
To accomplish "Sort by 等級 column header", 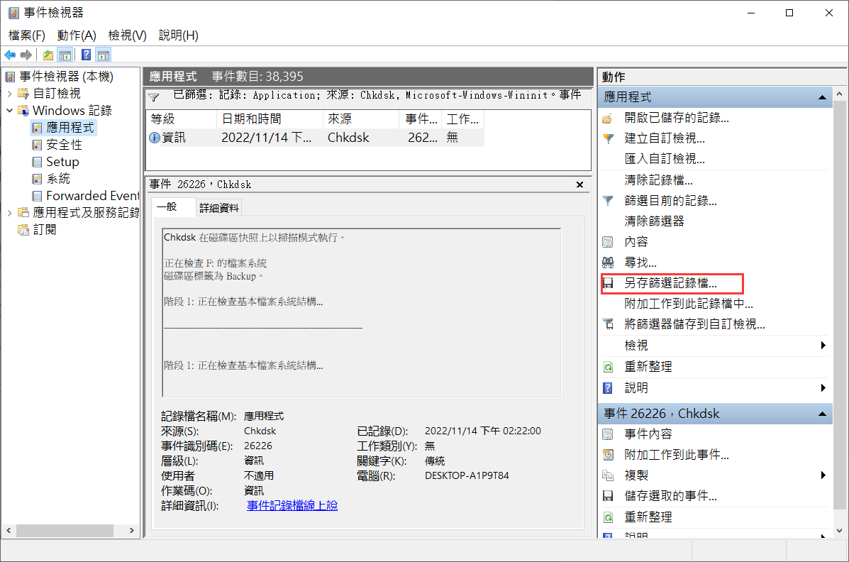I will tap(182, 119).
